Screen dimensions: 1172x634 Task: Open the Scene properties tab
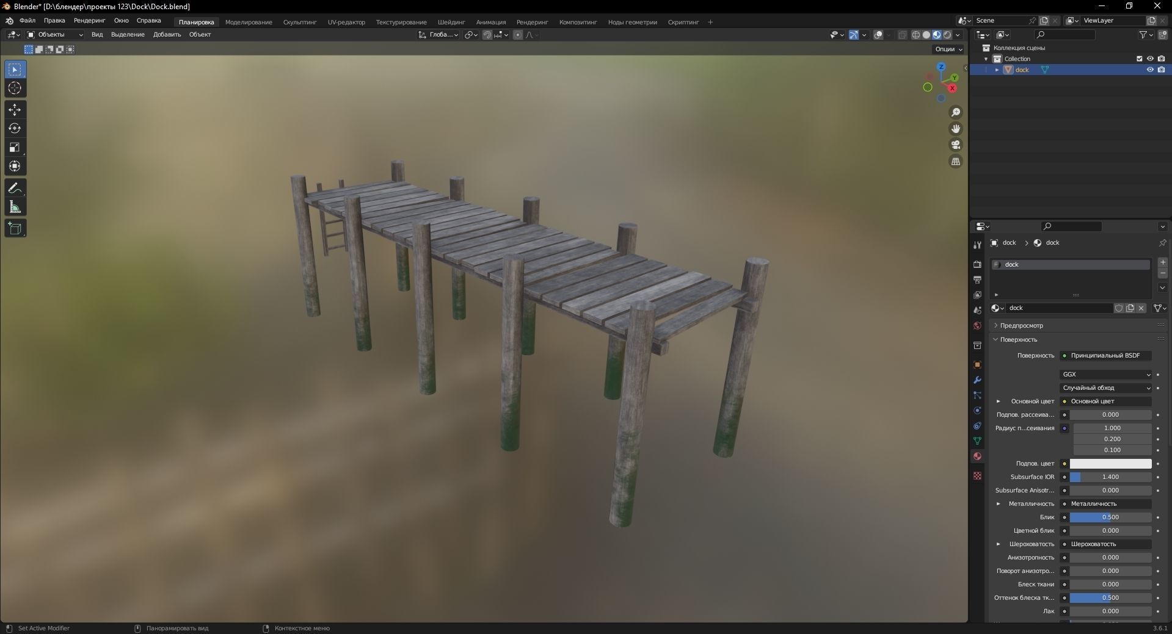(977, 311)
